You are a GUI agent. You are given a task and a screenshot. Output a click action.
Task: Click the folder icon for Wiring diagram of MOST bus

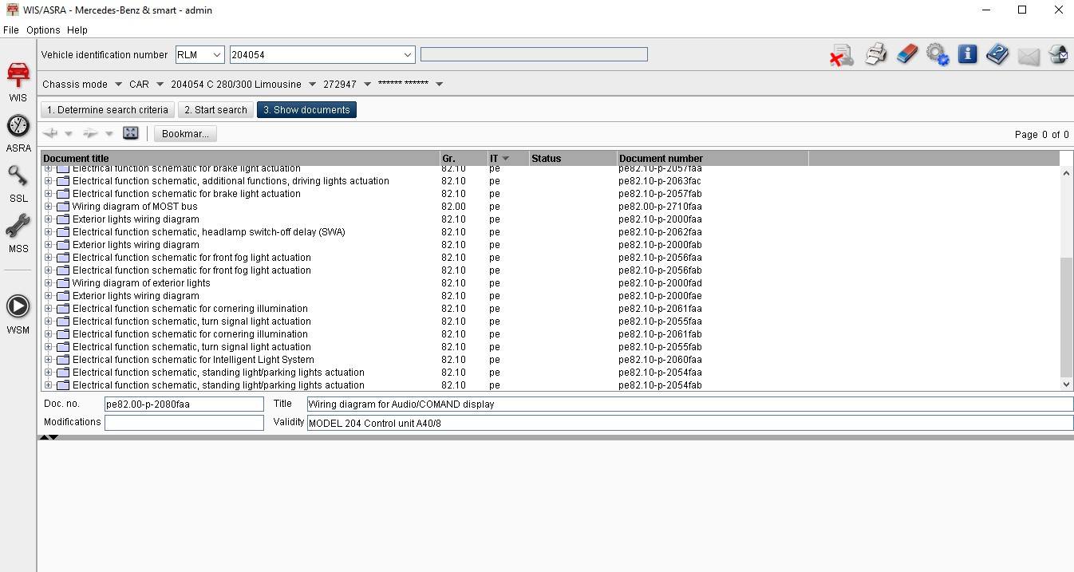pyautogui.click(x=63, y=207)
